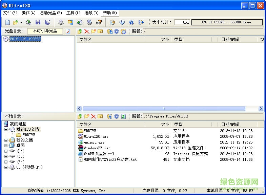Select WindowsPE.iso in the file list
Screen dimensions: 266x195
(x=97, y=148)
